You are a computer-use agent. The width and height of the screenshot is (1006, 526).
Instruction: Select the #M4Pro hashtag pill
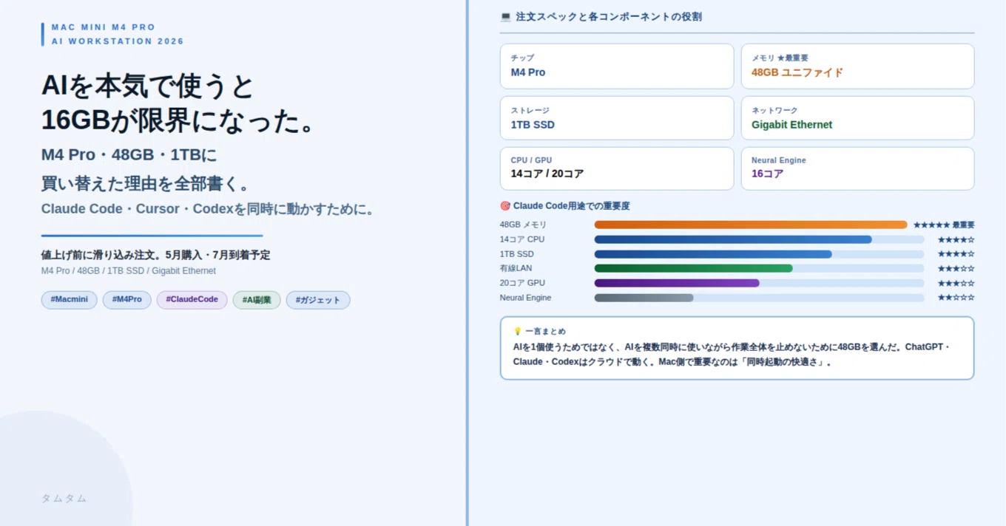[127, 300]
